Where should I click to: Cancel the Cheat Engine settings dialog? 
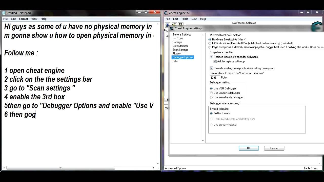pos(274,148)
